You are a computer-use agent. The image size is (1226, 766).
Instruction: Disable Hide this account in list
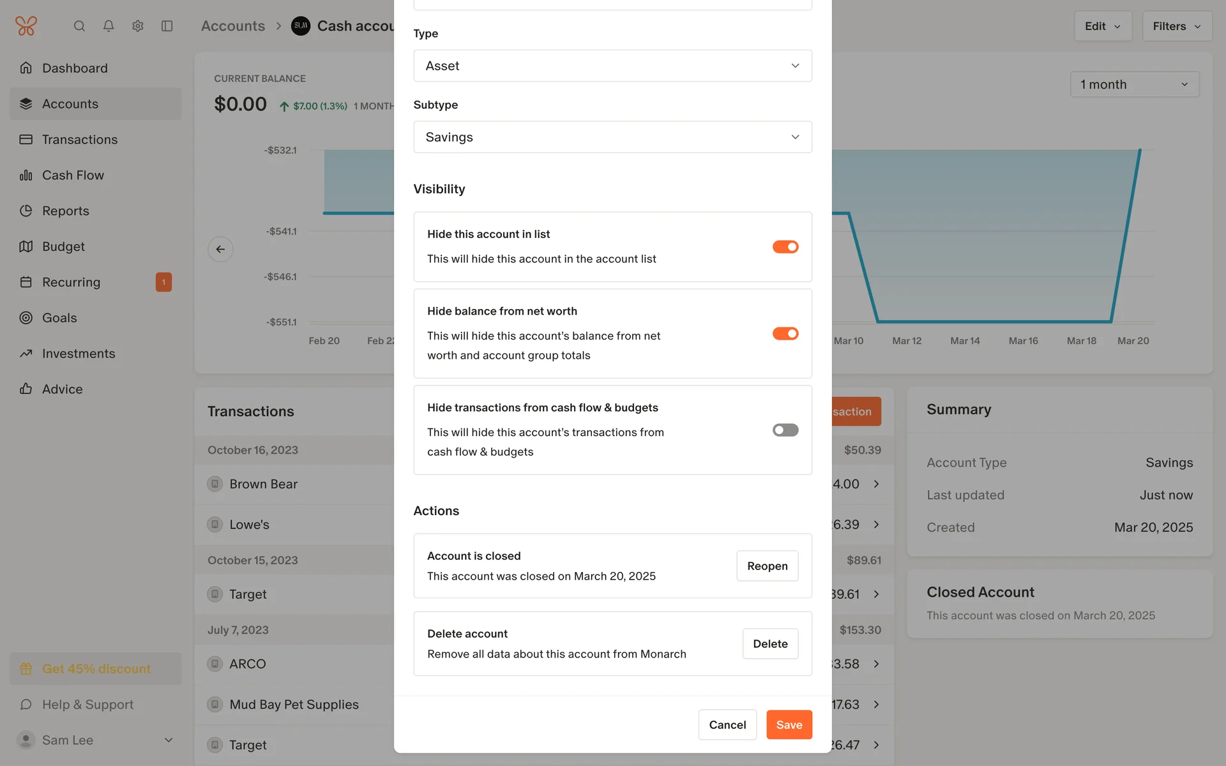785,247
